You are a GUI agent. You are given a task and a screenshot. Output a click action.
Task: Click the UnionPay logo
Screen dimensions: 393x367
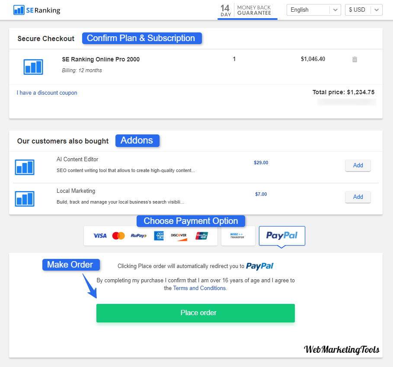202,236
